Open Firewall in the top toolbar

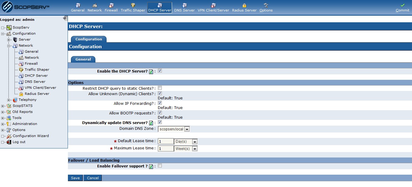tap(111, 8)
